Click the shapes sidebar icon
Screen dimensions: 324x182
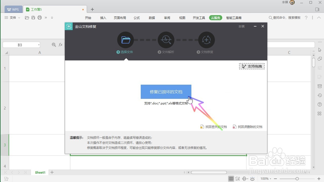coord(320,59)
